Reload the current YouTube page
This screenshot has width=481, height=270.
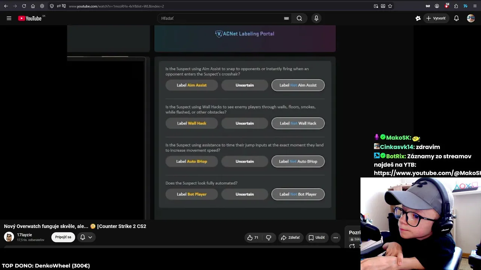point(24,6)
